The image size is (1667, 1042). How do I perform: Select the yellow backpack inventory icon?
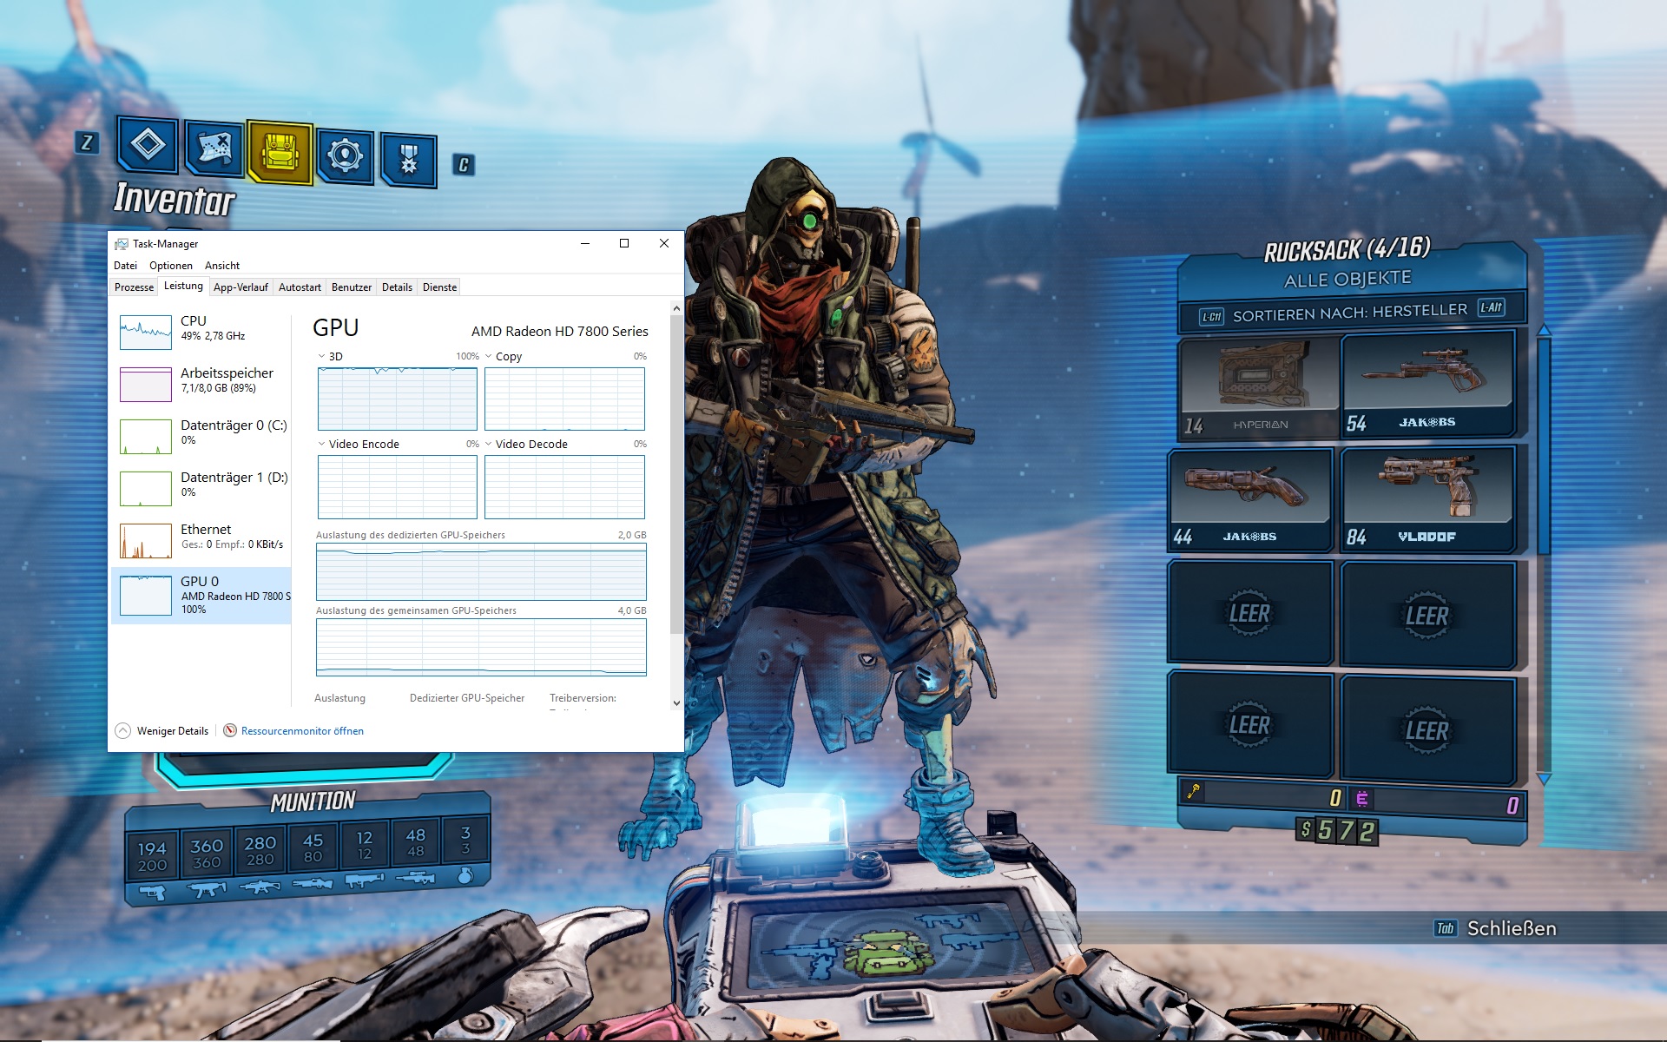pyautogui.click(x=280, y=153)
